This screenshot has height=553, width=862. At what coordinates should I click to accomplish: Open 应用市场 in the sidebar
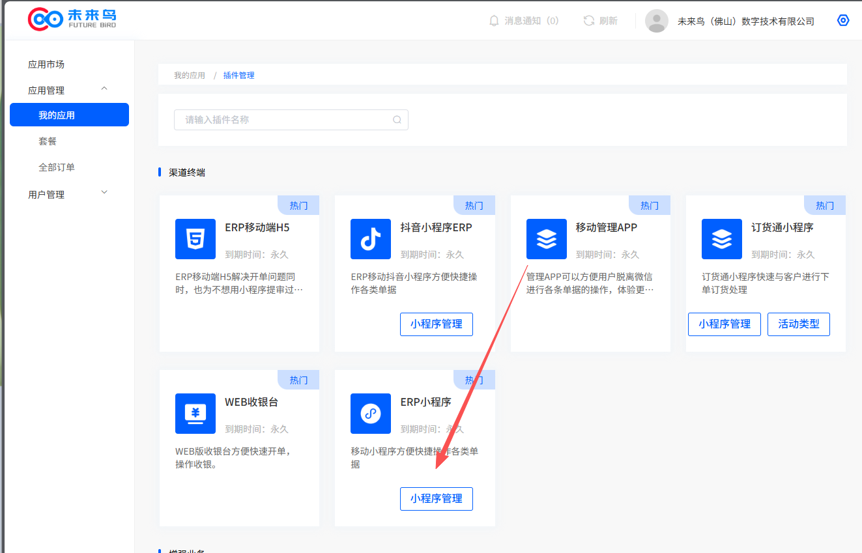coord(46,64)
